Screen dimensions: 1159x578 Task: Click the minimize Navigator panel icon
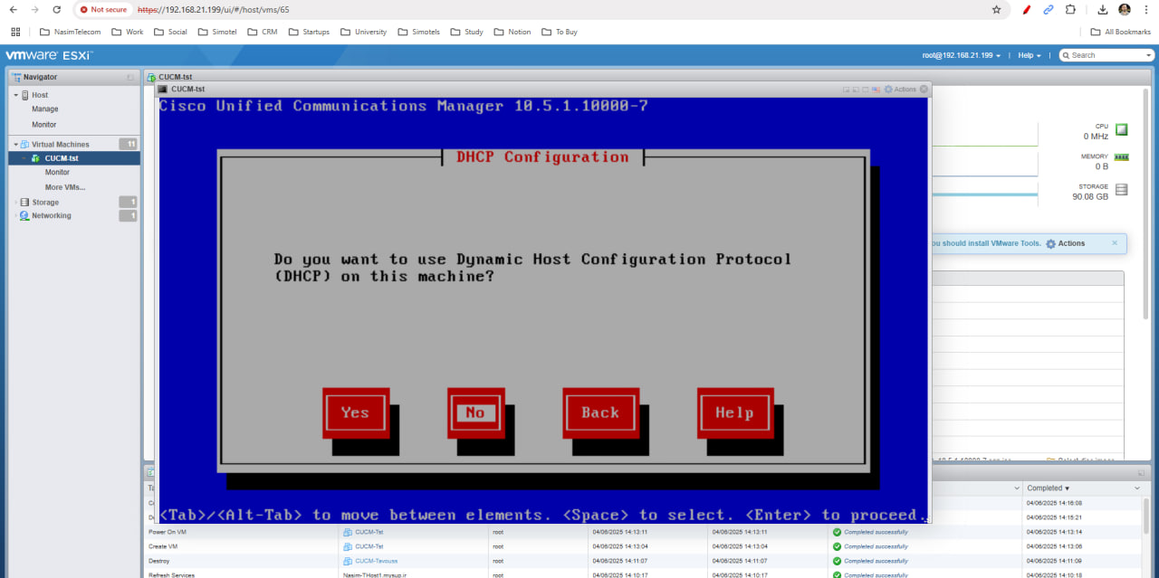point(130,78)
